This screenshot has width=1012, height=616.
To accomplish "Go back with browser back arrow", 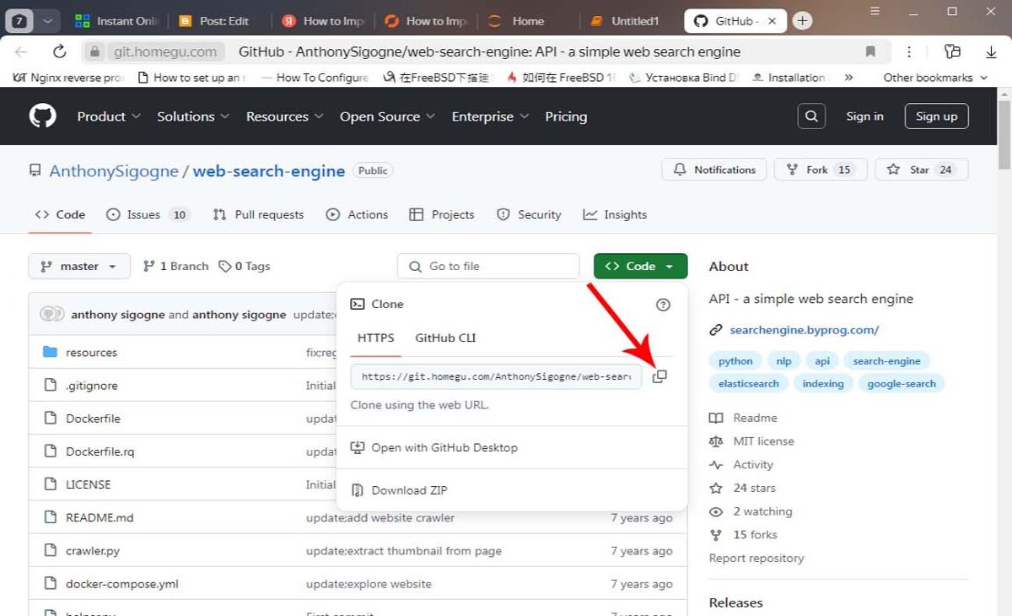I will [x=21, y=51].
